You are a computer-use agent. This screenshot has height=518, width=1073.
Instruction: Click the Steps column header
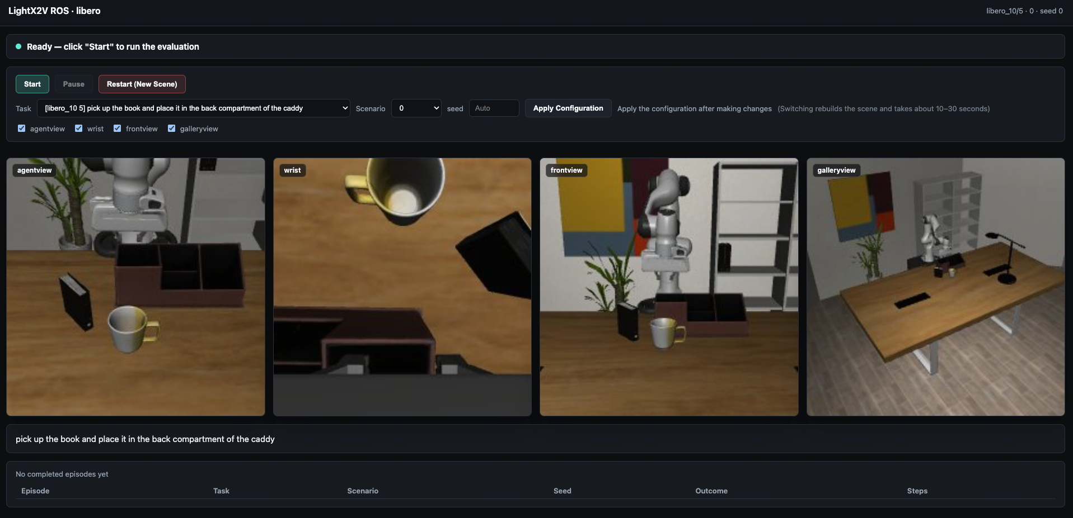click(x=917, y=491)
